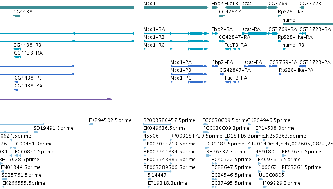Click EST EP14538.3prime

pyautogui.click(x=275, y=128)
